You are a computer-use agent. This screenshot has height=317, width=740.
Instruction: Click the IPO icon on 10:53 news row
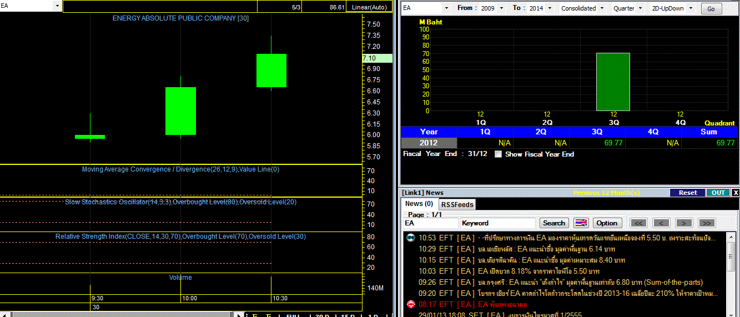(x=411, y=238)
